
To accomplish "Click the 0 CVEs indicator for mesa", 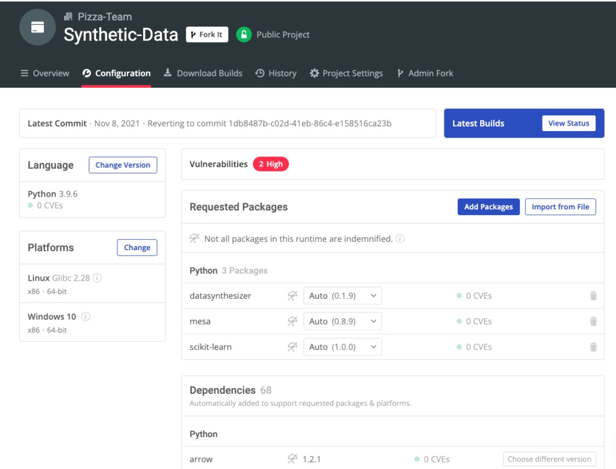I will [x=469, y=321].
